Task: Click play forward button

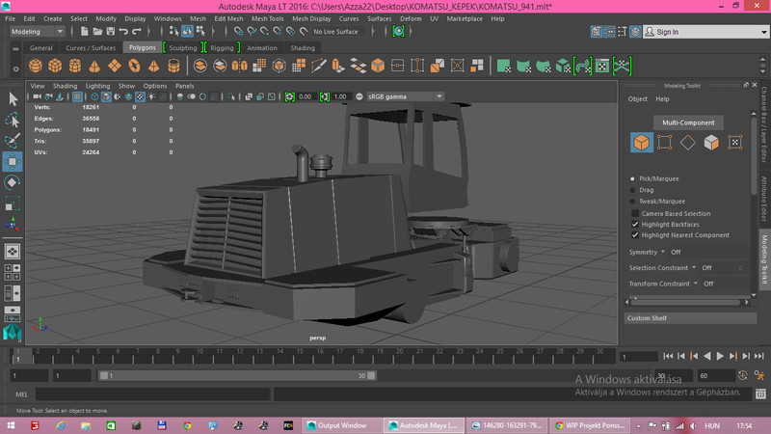Action: (x=720, y=356)
